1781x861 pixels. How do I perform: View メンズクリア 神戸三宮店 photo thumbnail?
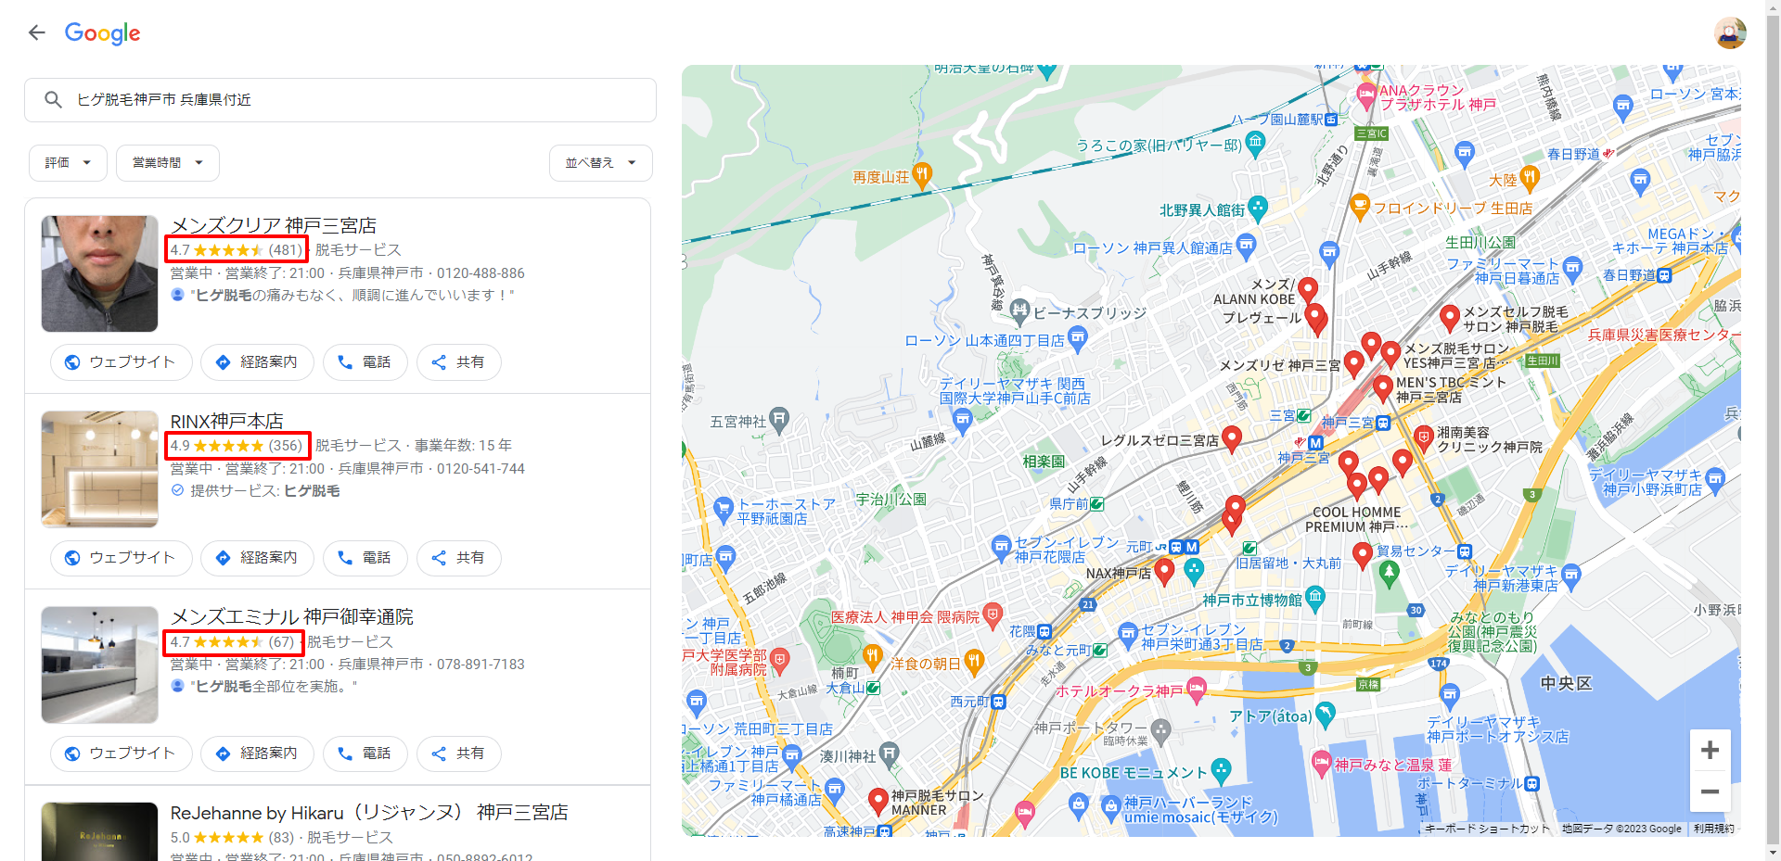99,273
